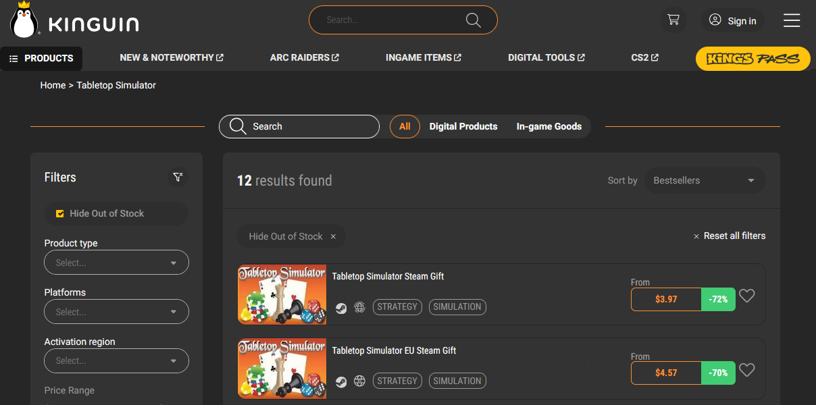816x405 pixels.
Task: Open NEW & NOTEWORTHY menu link
Action: click(172, 58)
